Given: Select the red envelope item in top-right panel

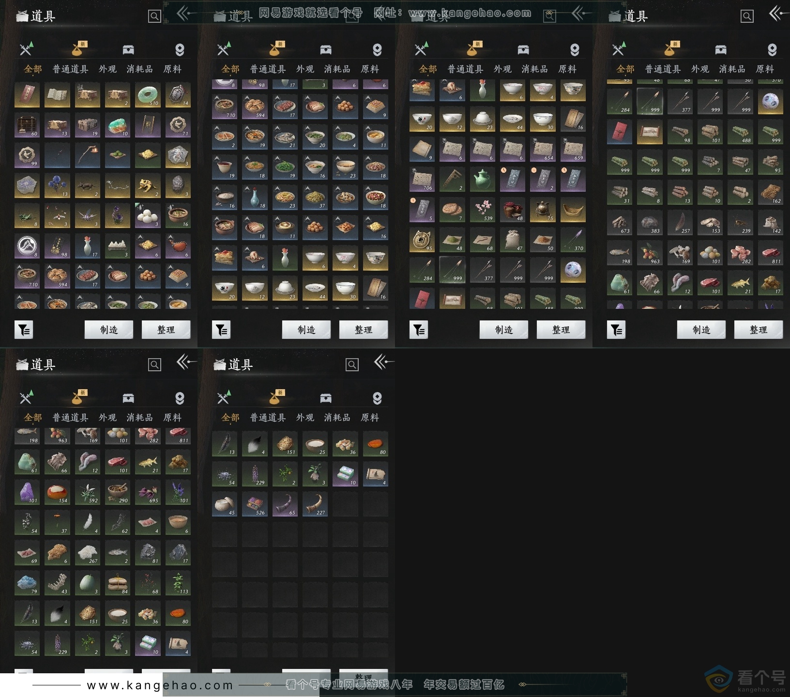Looking at the screenshot, I should tap(620, 132).
